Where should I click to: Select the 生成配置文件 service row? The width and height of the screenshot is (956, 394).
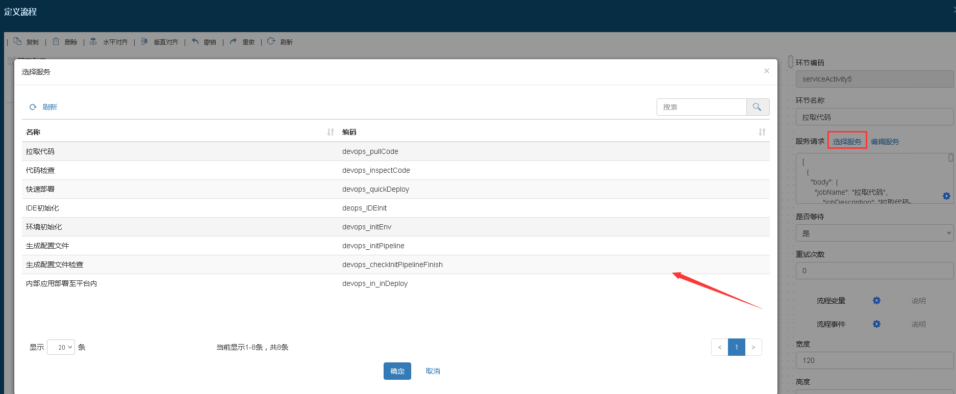[x=396, y=246]
